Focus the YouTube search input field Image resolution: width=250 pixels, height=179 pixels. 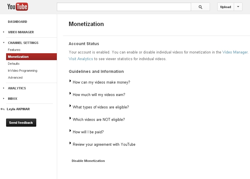click(x=124, y=7)
